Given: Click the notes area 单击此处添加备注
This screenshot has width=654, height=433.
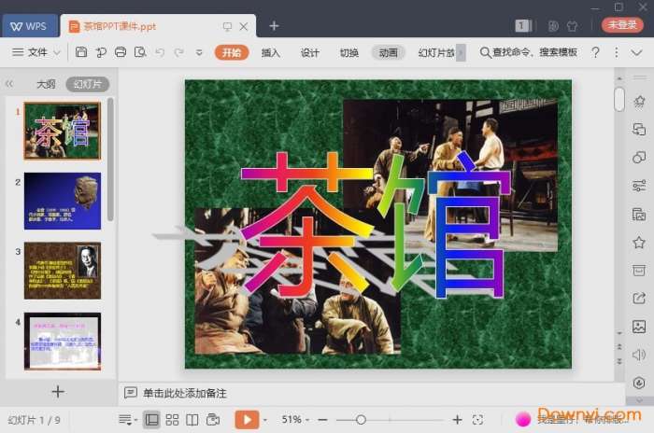Looking at the screenshot, I should [185, 393].
